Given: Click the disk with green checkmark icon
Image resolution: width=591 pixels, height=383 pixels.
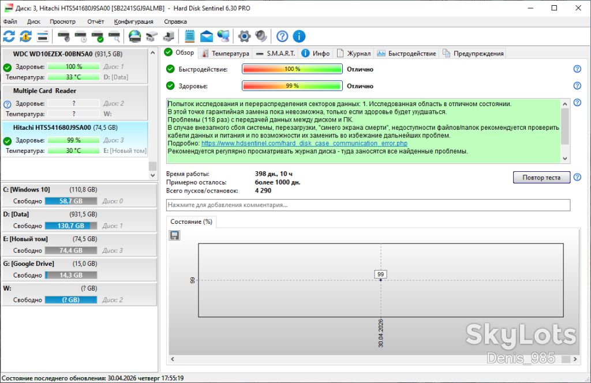Looking at the screenshot, I should coord(98,36).
